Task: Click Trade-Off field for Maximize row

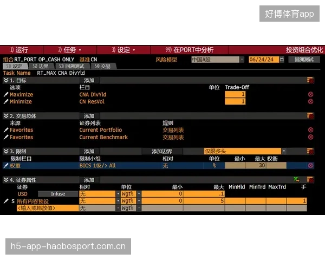Action: click(x=235, y=95)
